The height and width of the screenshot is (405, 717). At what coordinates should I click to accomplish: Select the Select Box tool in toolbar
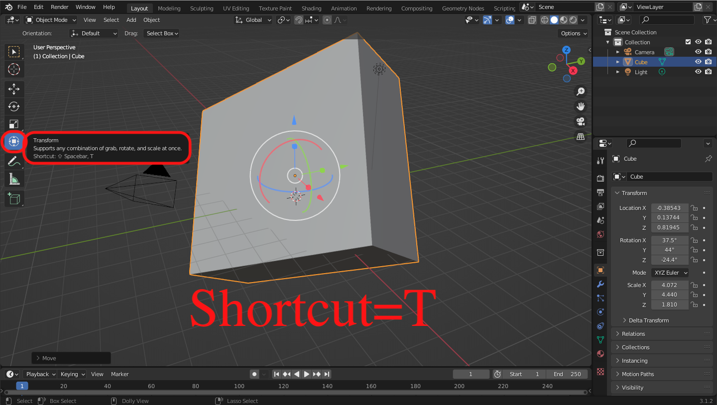point(14,52)
